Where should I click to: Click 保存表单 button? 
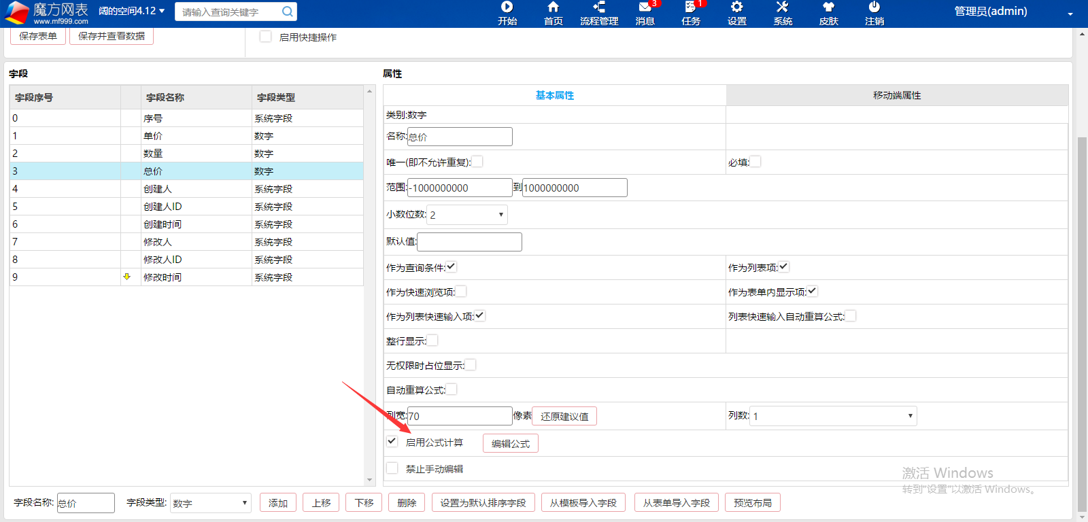pos(38,36)
